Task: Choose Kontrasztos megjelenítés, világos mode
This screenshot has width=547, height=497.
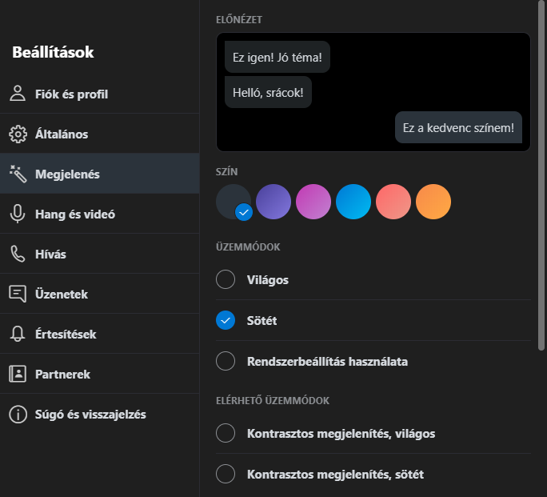Action: pyautogui.click(x=226, y=433)
